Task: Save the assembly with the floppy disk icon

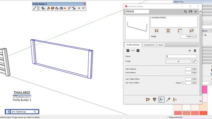Action: [x=190, y=12]
